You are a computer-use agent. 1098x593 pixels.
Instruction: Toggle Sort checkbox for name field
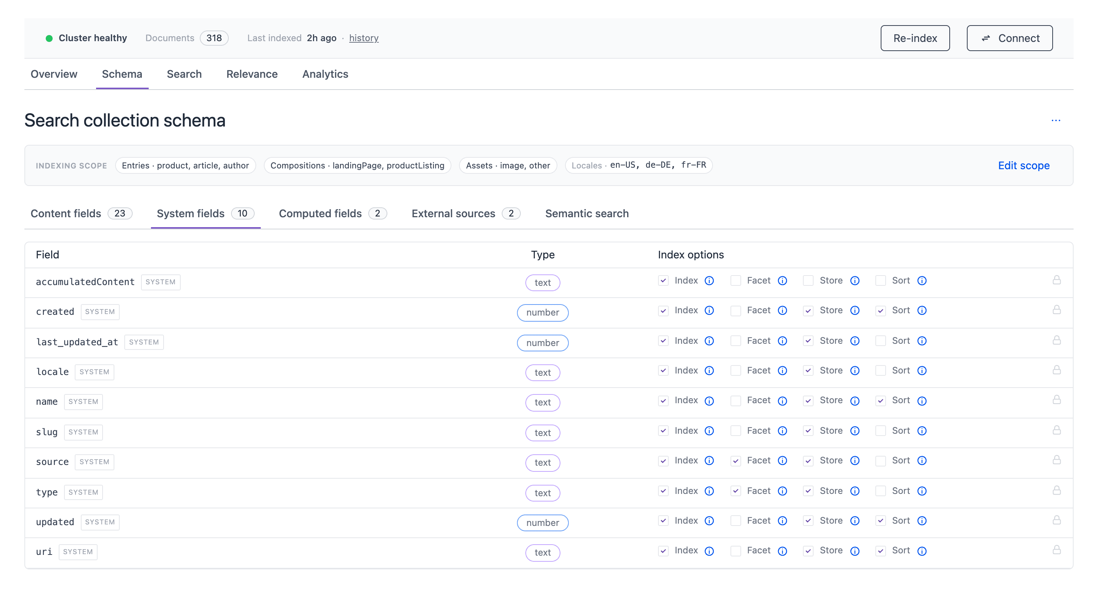[880, 401]
